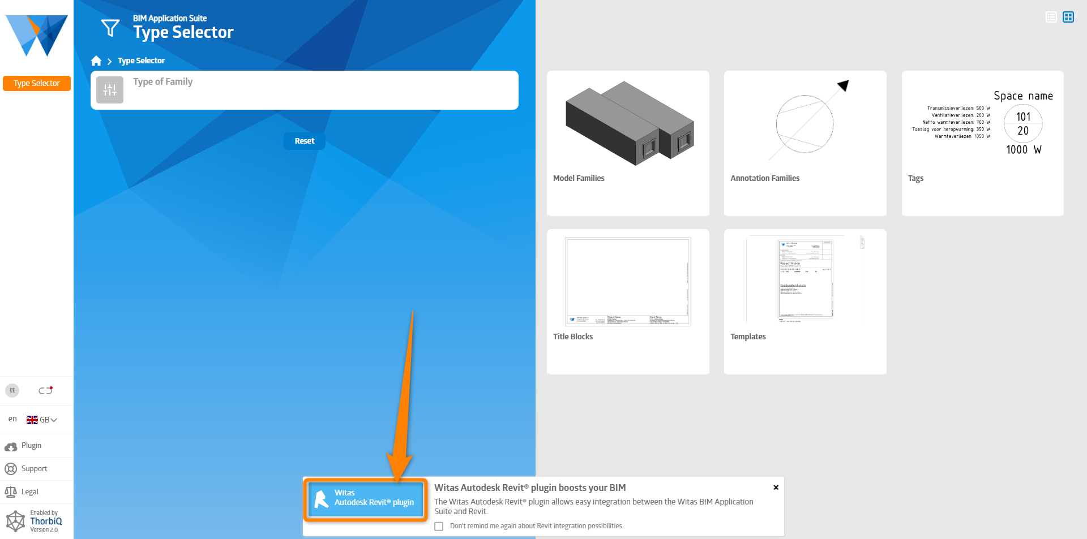Open the Templates card
The height and width of the screenshot is (539, 1087).
coord(805,301)
